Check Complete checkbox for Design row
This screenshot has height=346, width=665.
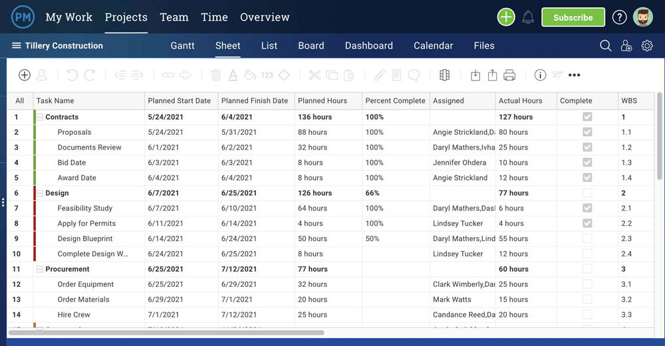click(587, 193)
